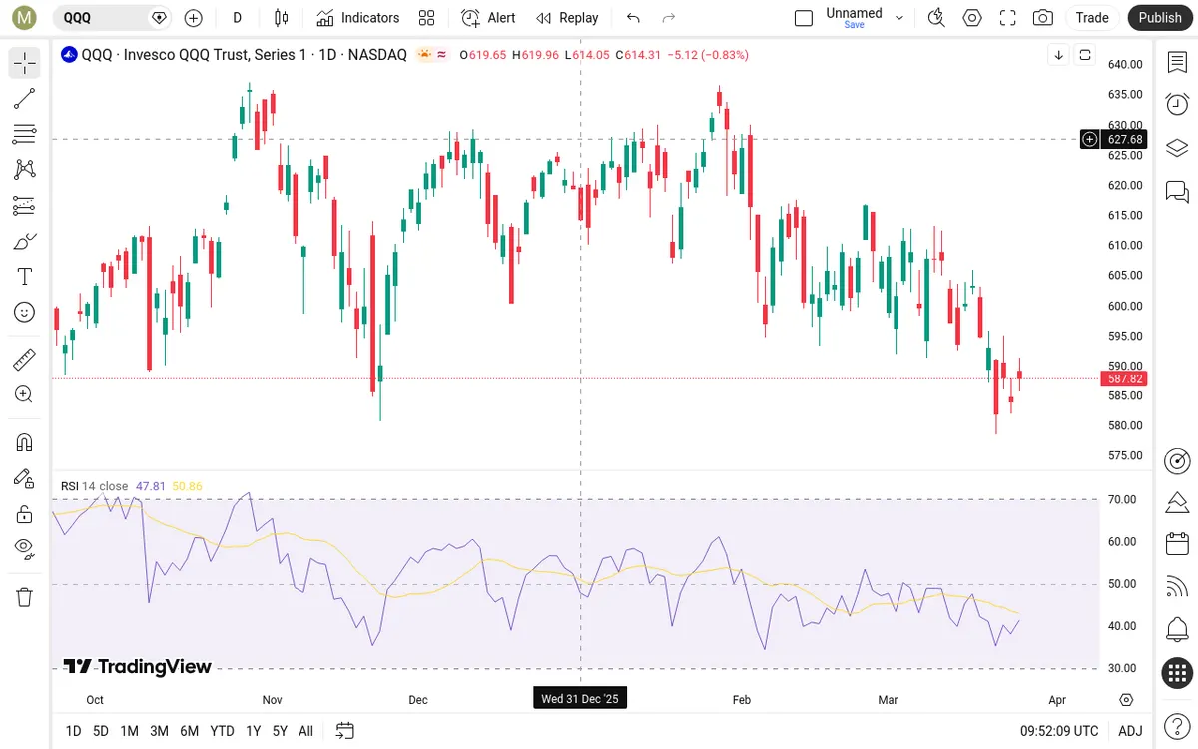Toggle stay in drawing mode
Viewport: 1198px width, 749px height.
tap(25, 478)
